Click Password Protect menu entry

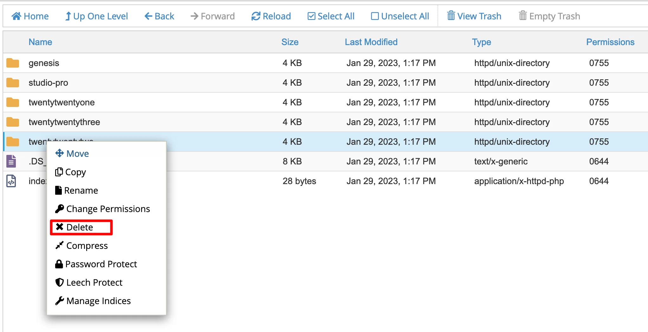[x=101, y=264]
